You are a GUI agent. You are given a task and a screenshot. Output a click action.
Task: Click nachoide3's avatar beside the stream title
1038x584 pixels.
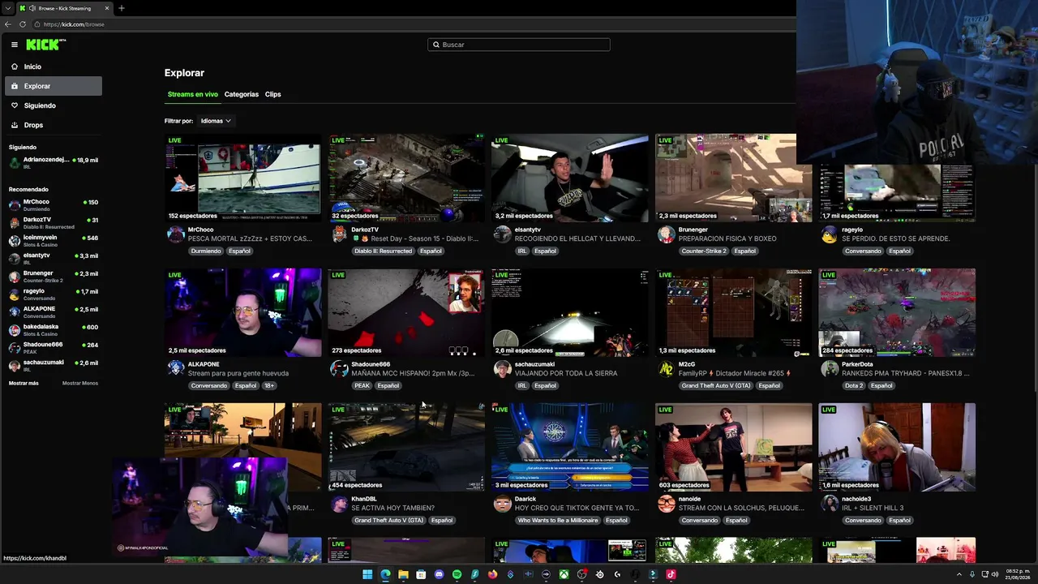[x=830, y=504]
